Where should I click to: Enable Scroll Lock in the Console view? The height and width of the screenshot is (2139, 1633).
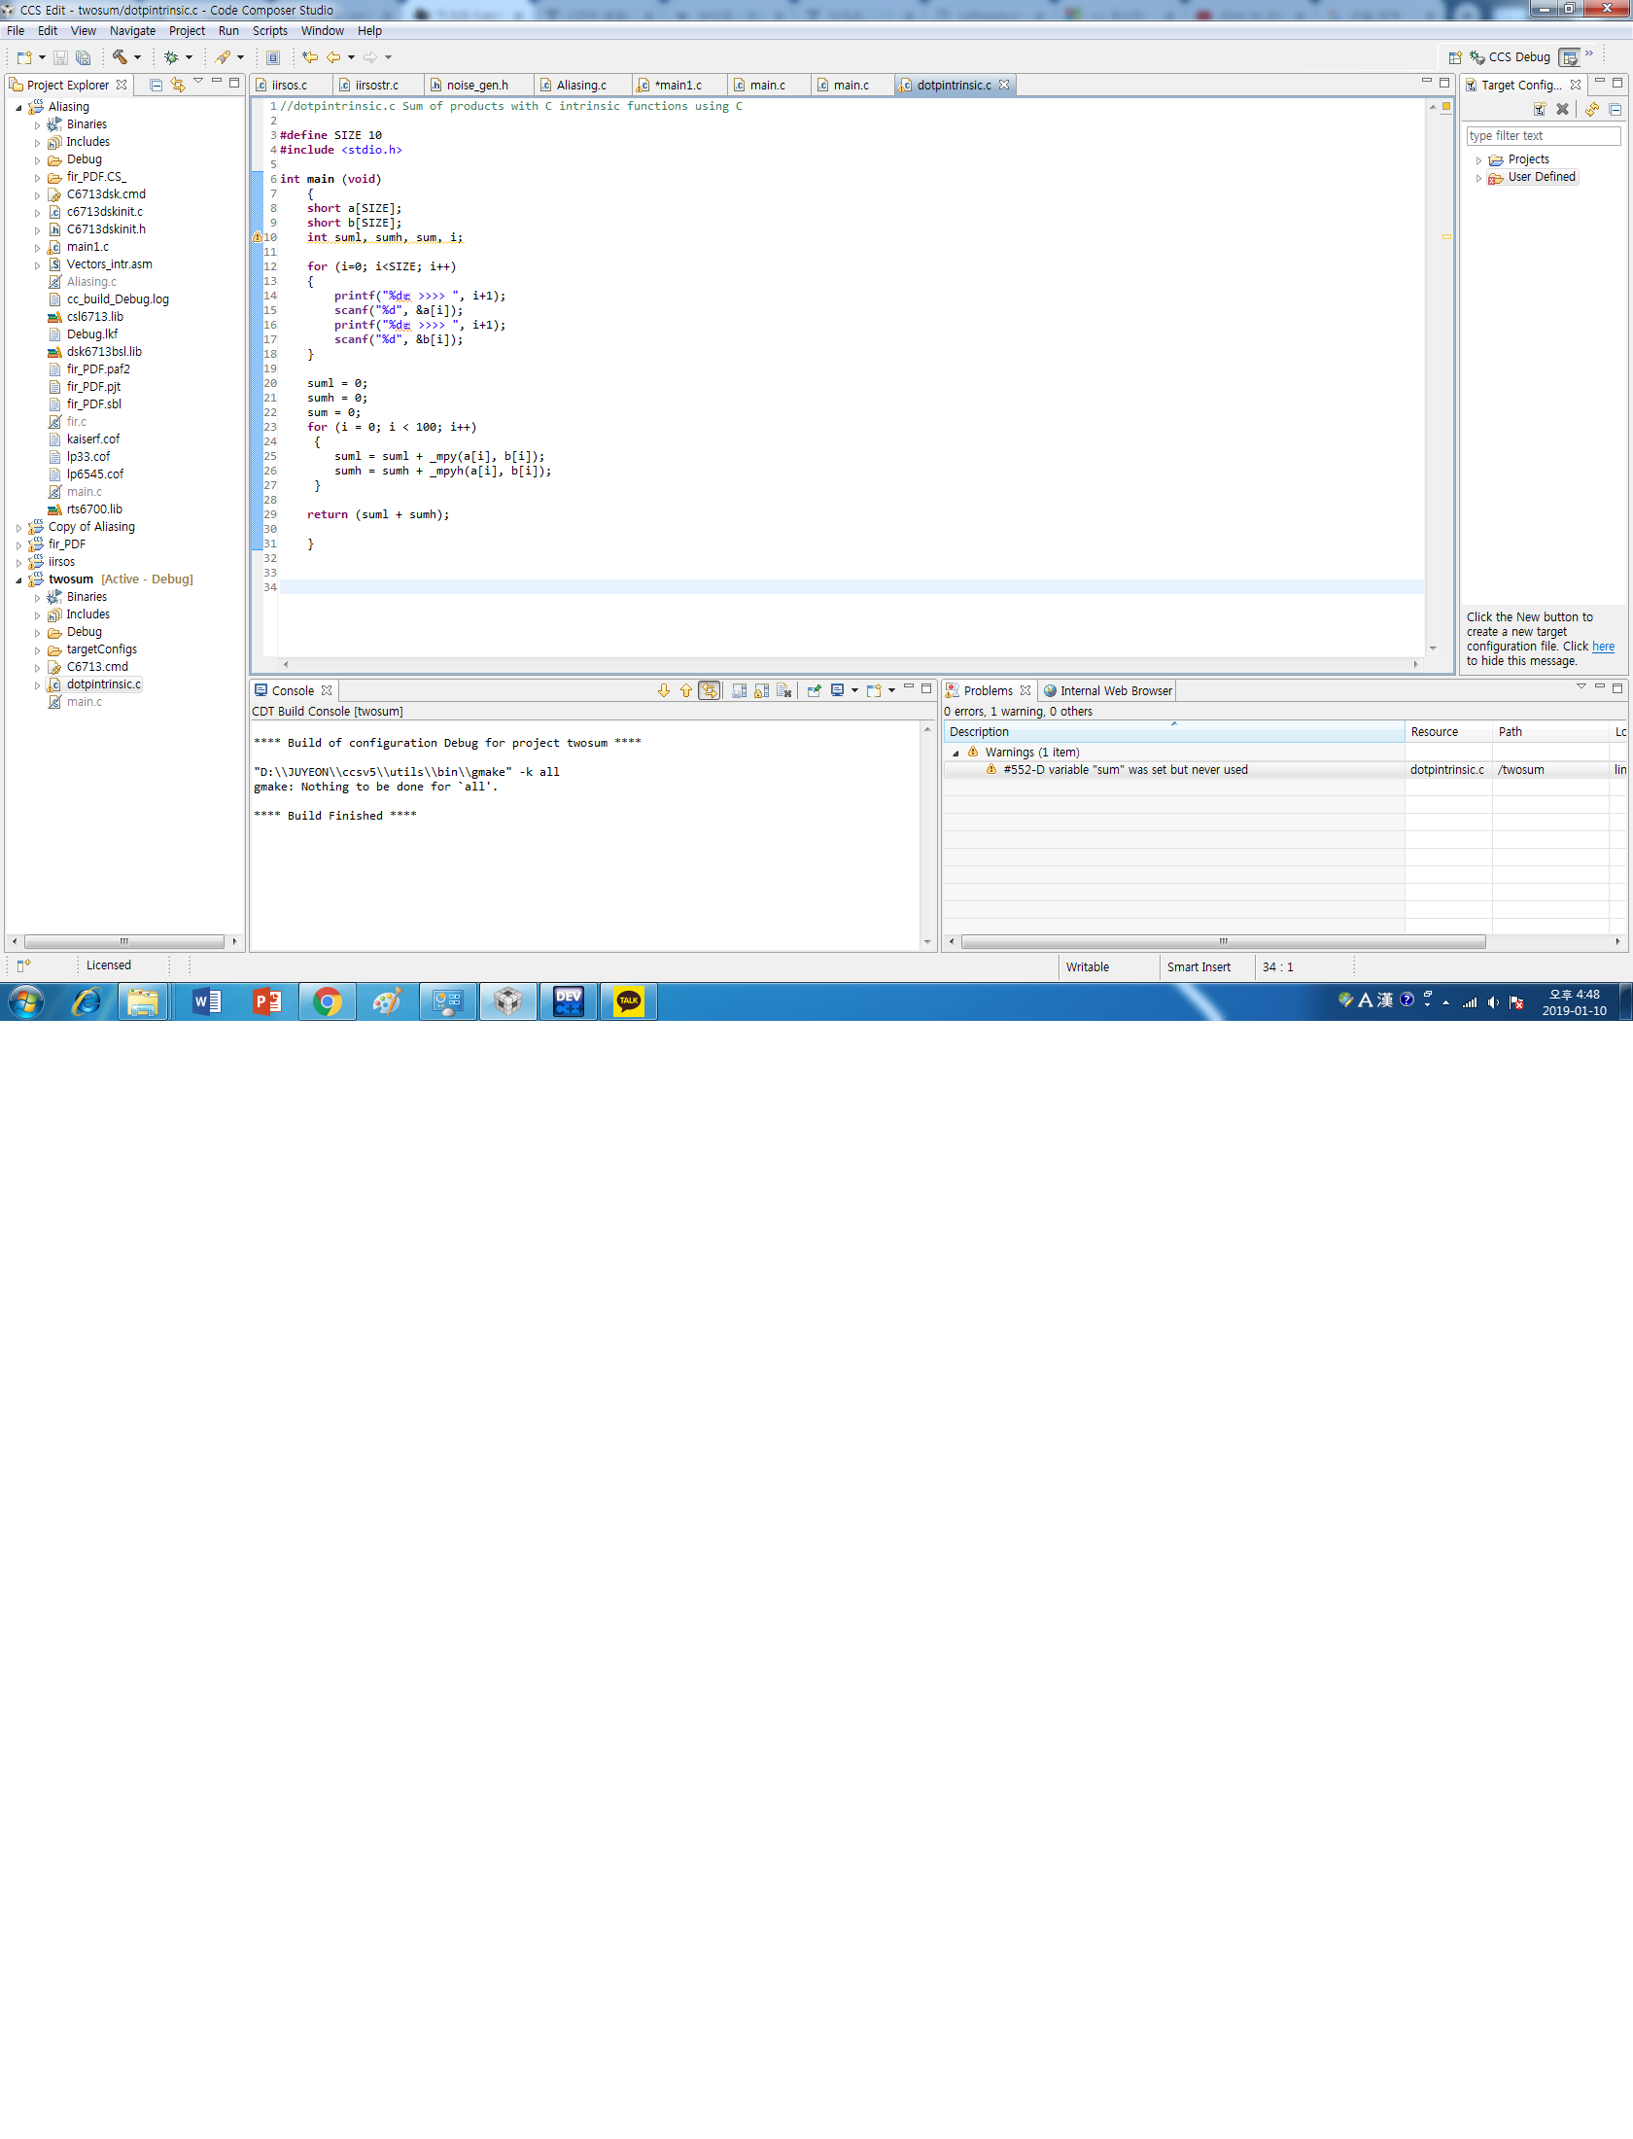760,690
